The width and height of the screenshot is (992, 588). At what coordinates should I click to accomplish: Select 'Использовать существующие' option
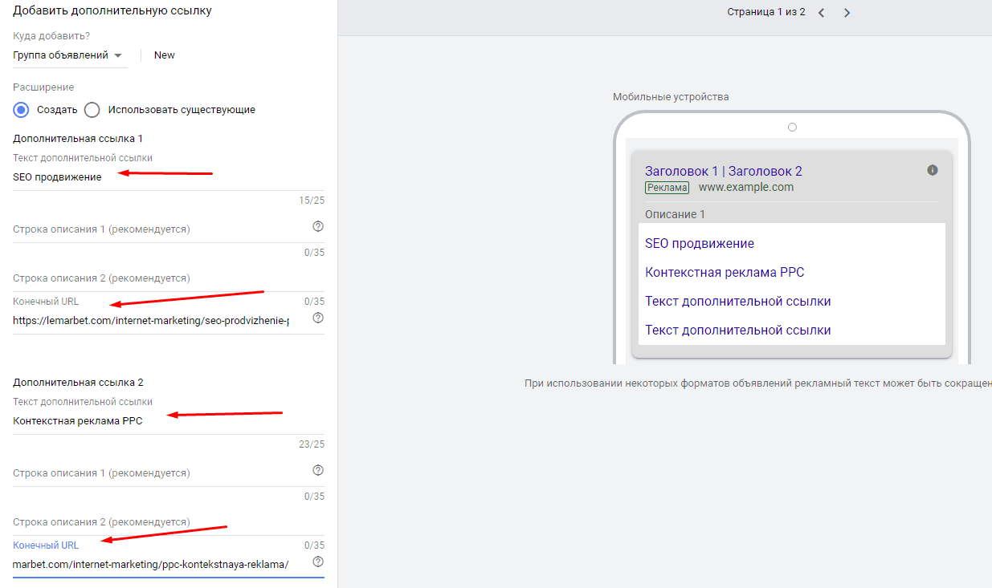click(92, 110)
